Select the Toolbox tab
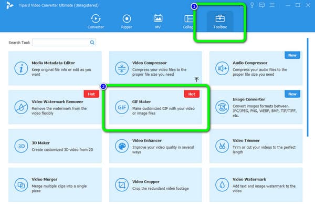This screenshot has width=315, height=204. (x=220, y=22)
